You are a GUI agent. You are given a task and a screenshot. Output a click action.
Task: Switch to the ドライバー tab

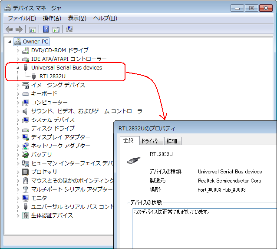pyautogui.click(x=152, y=141)
